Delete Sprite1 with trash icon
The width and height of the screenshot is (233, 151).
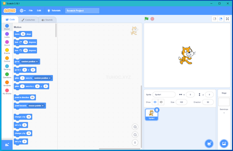click(157, 110)
